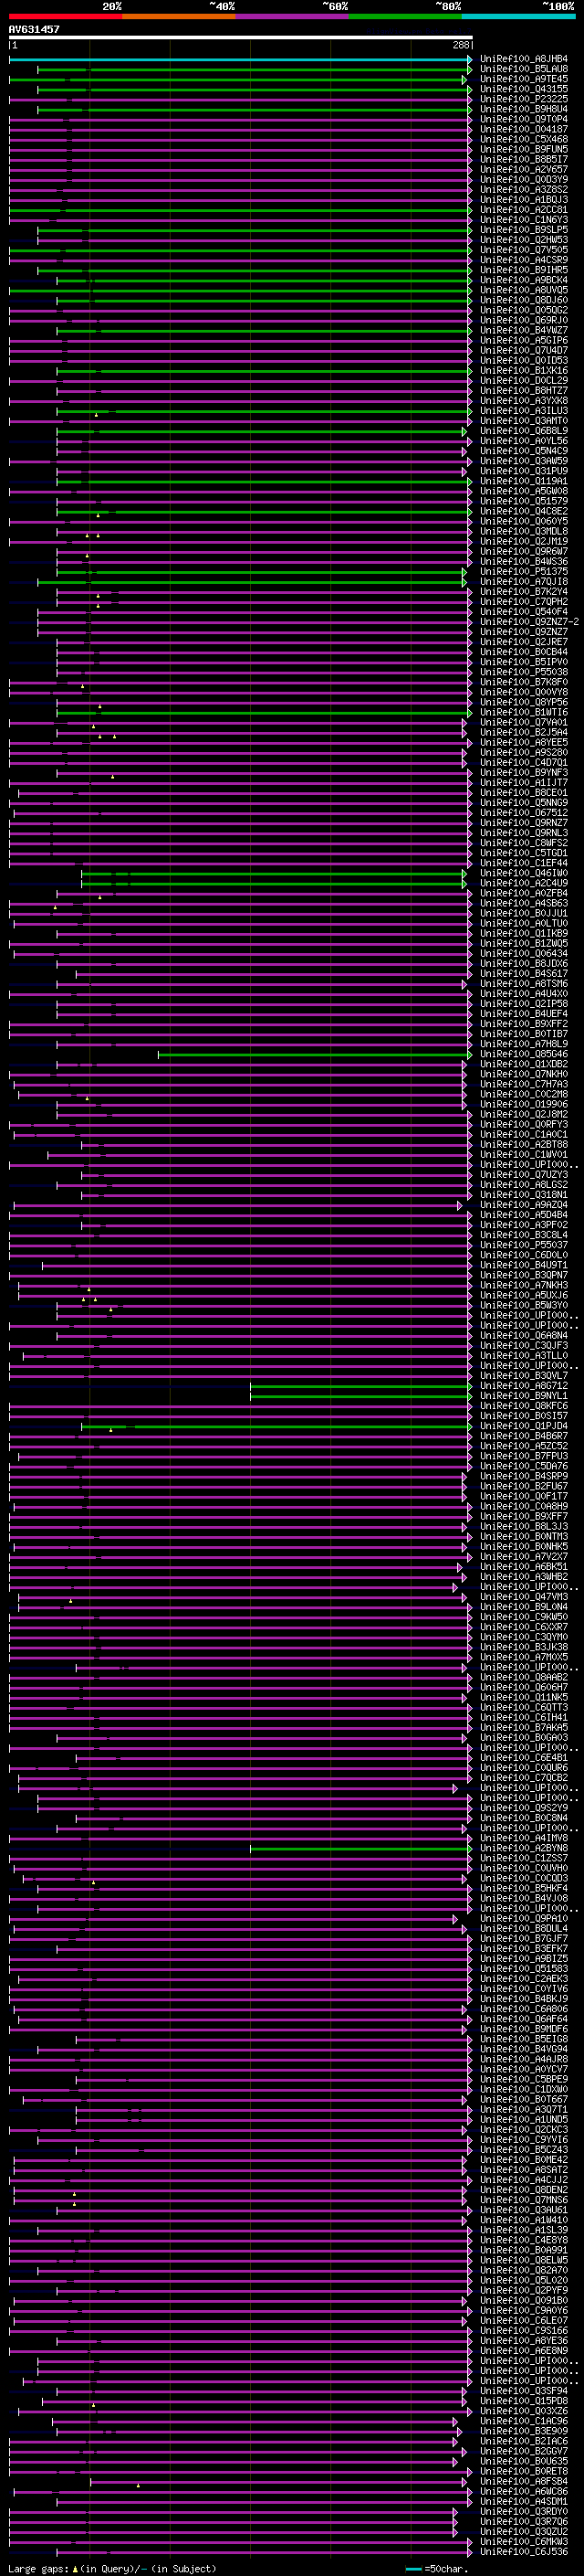Click hit label UniRef100_B4VWZ7
Viewport: 584px width, 2576px height.
(x=524, y=330)
